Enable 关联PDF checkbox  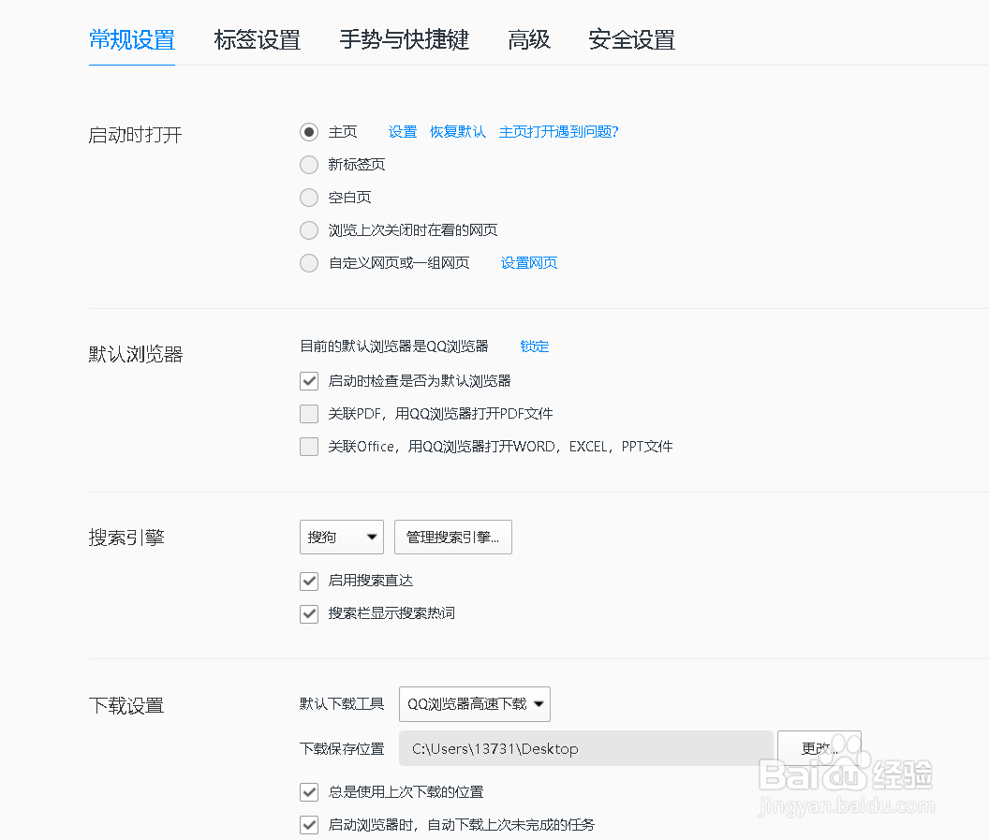click(309, 414)
